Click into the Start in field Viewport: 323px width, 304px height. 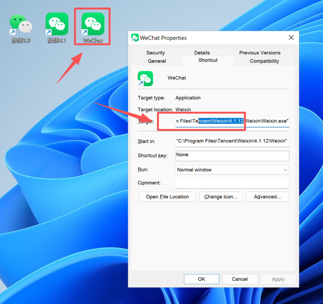coord(232,141)
